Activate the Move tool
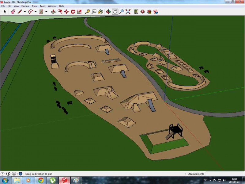Image resolution: width=245 pixels, height=184 pixels. [x=66, y=12]
